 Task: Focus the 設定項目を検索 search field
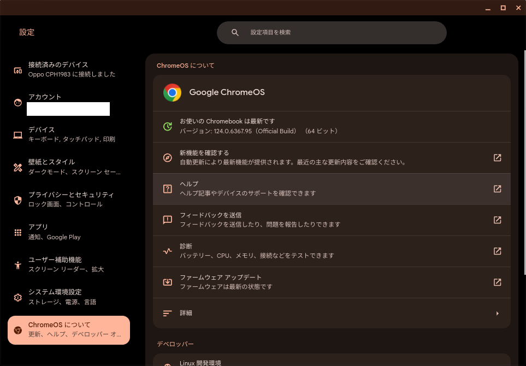tap(332, 33)
